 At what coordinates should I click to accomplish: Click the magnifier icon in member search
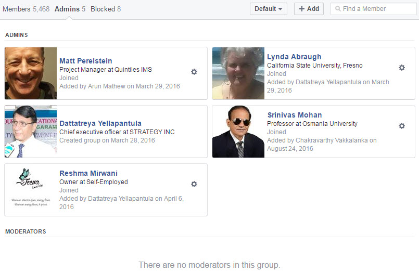338,9
